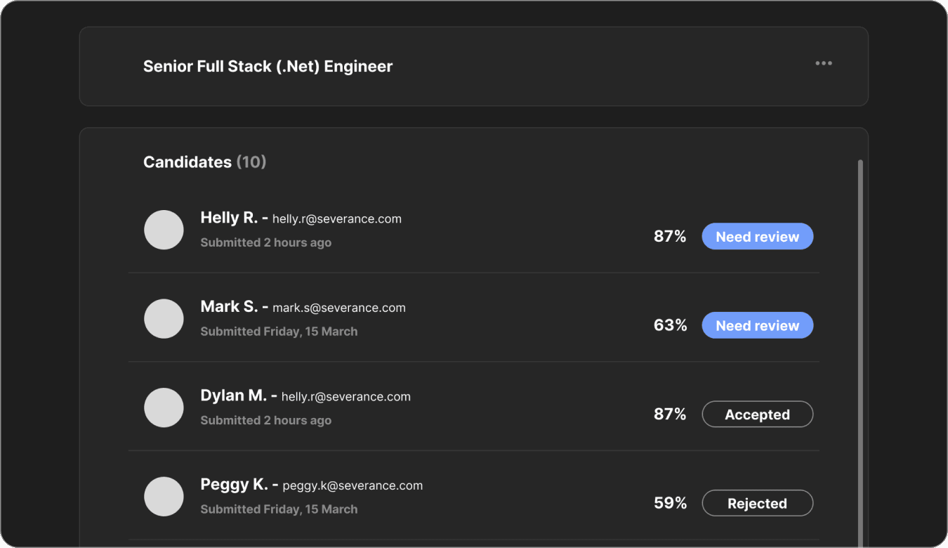The image size is (948, 548).
Task: Click the email address beside Dylan M.
Action: (345, 397)
